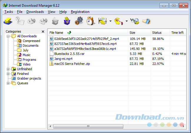Click the scrollbar left arrow

pos(50,126)
